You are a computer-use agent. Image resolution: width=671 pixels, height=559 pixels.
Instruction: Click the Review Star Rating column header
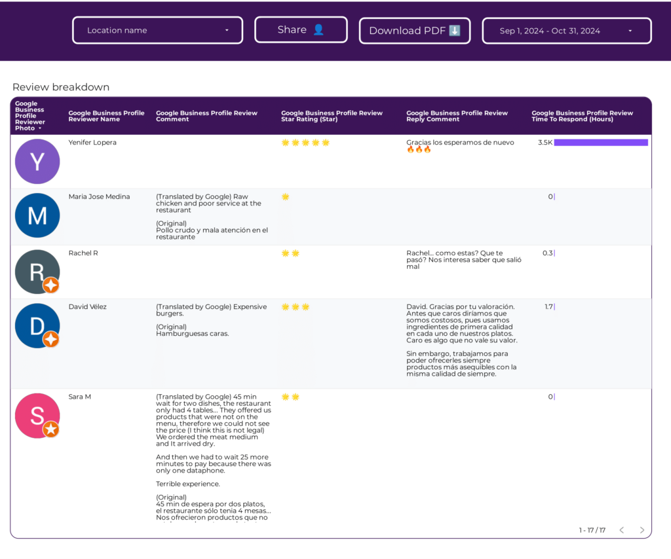point(331,115)
